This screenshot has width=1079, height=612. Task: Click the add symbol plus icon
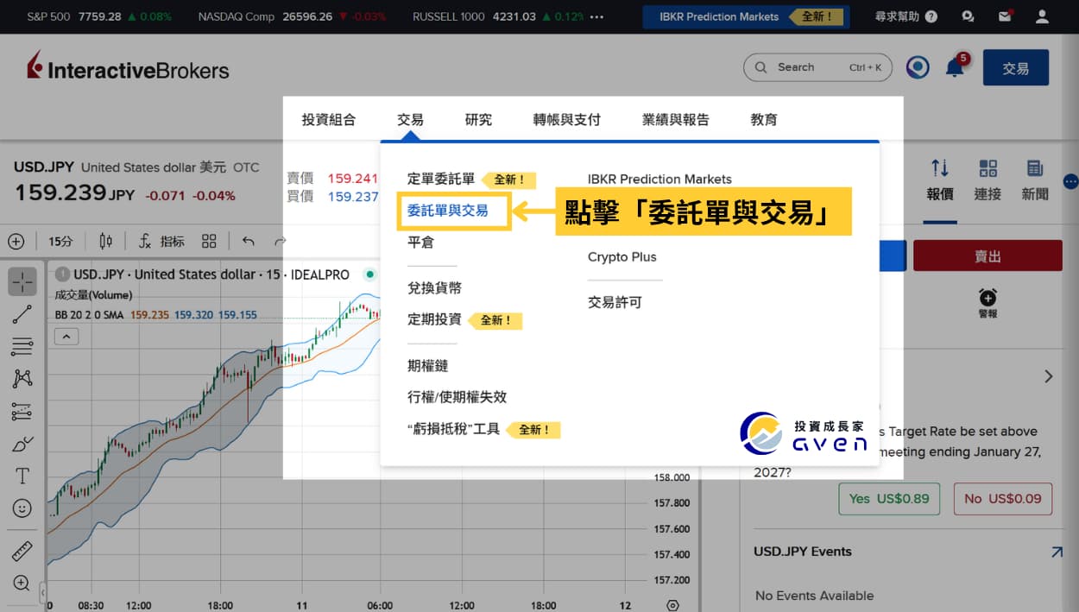coord(16,242)
